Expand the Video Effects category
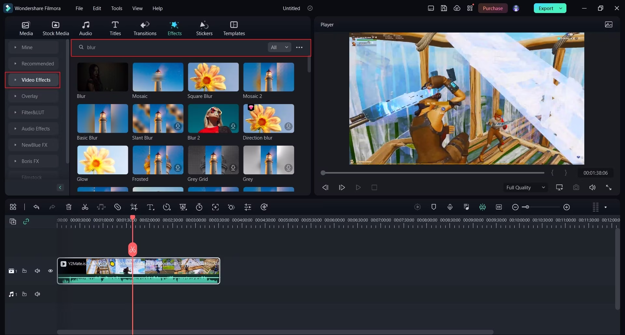625x335 pixels. coord(33,80)
